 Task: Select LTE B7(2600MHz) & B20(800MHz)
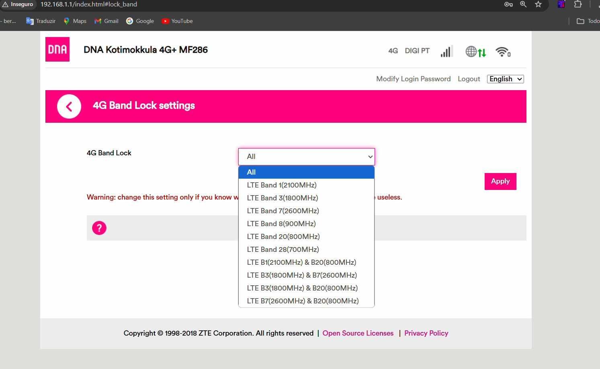pos(307,301)
